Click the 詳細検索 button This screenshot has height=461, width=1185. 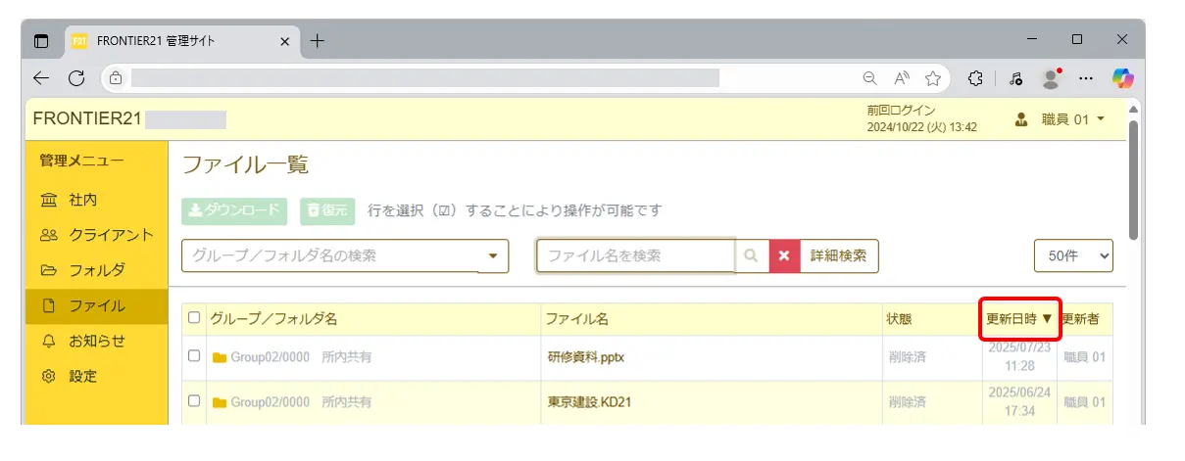839,255
